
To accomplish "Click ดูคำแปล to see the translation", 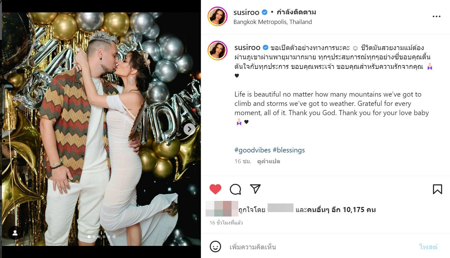I will tap(269, 161).
